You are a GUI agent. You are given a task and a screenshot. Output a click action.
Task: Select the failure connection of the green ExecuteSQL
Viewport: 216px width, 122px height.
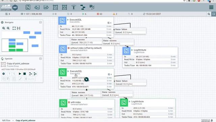click(x=131, y=82)
